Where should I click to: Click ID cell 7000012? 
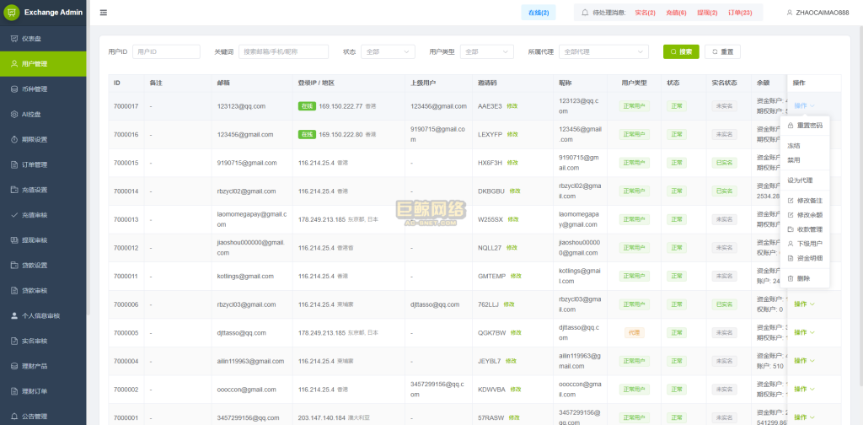tap(126, 248)
